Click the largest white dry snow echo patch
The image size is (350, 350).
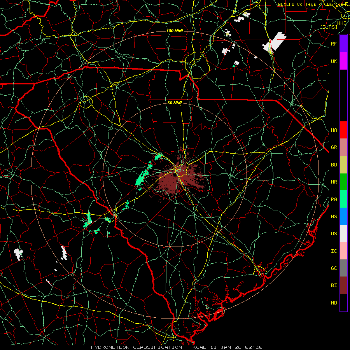(275, 42)
